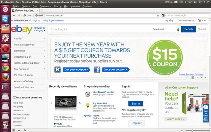Open the Search in all categories dropdown
Image resolution: width=211 pixels, height=132 pixels.
point(166,29)
